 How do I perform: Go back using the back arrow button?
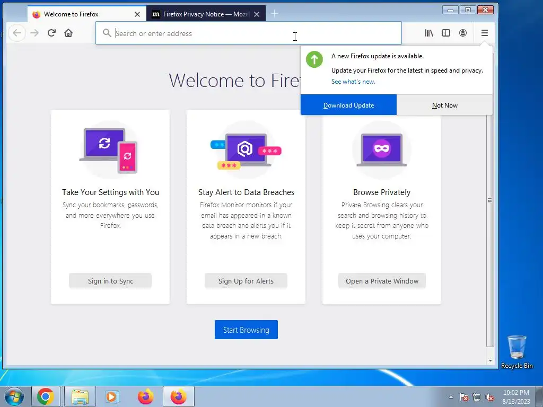point(17,33)
